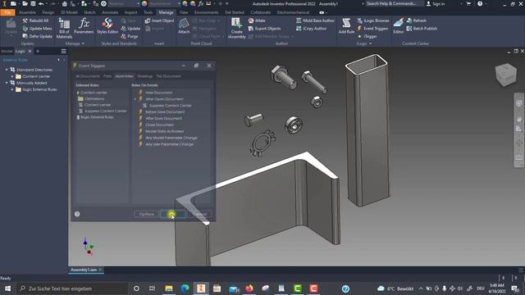This screenshot has width=525, height=295.
Task: Click the shopping cart icon in title bar
Action: point(468,3)
